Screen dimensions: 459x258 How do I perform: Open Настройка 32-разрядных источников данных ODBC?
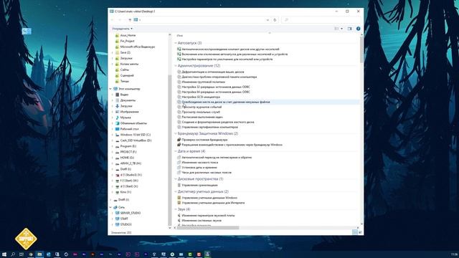[x=216, y=87]
